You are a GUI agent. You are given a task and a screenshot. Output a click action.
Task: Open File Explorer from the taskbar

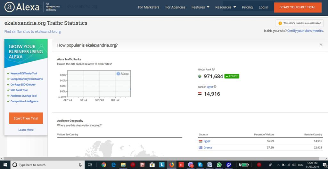pos(123,165)
